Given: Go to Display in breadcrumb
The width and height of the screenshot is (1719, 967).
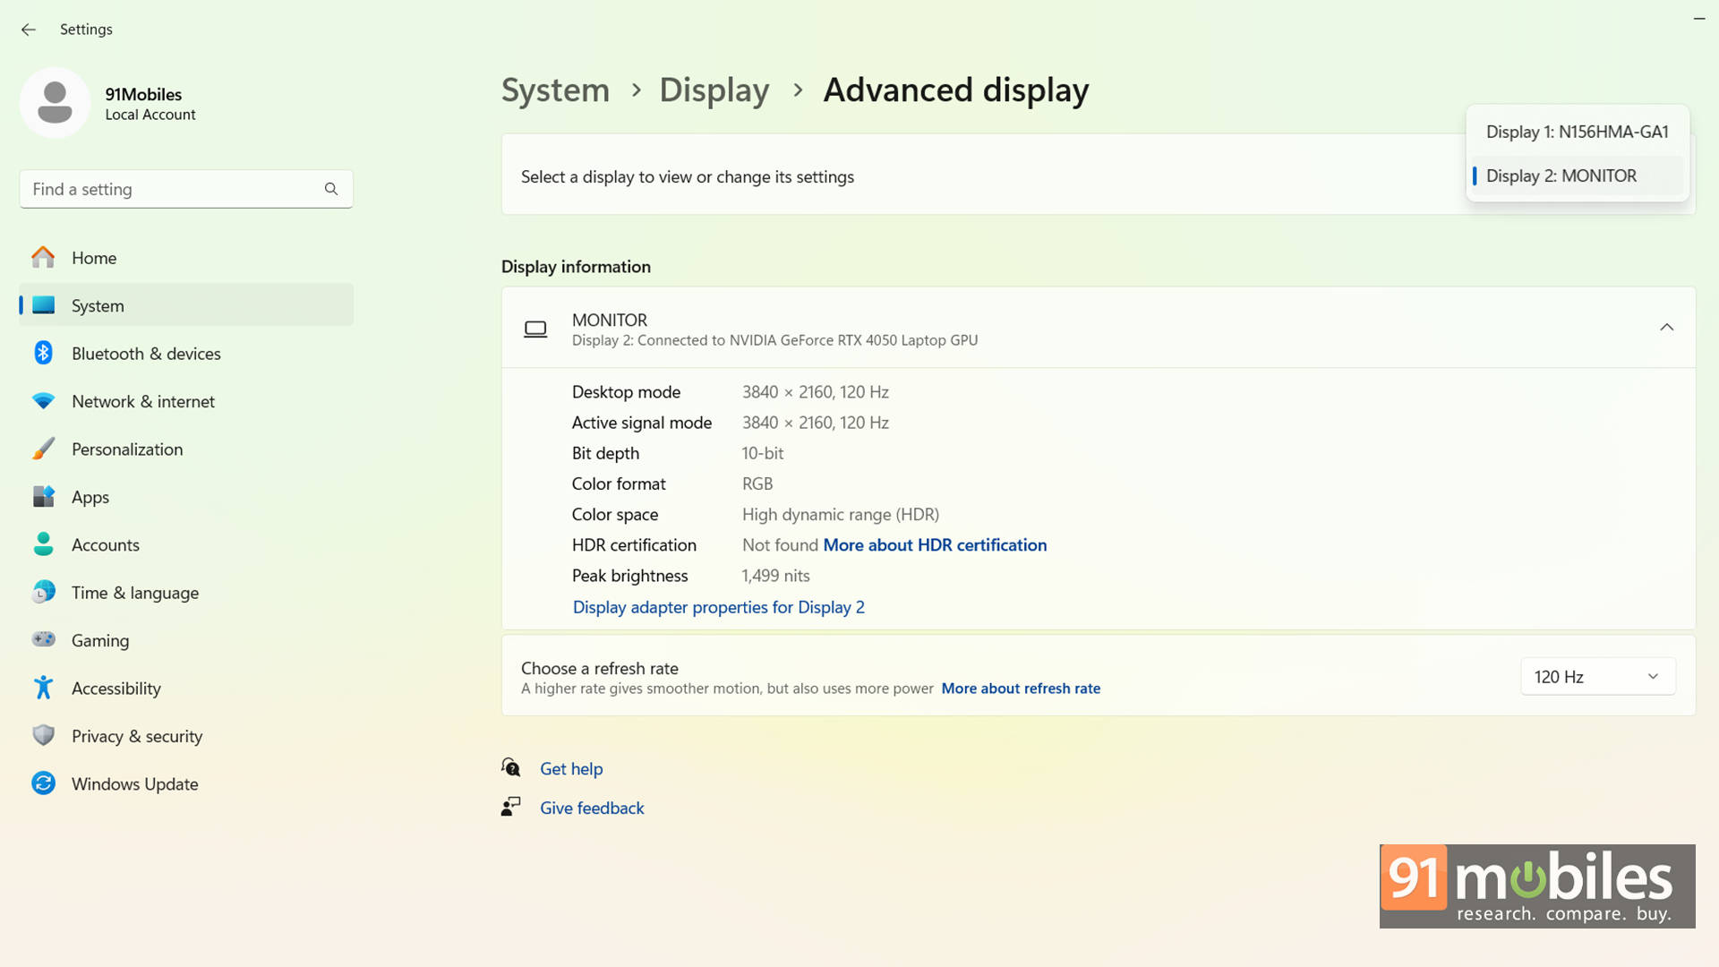Looking at the screenshot, I should 714,90.
